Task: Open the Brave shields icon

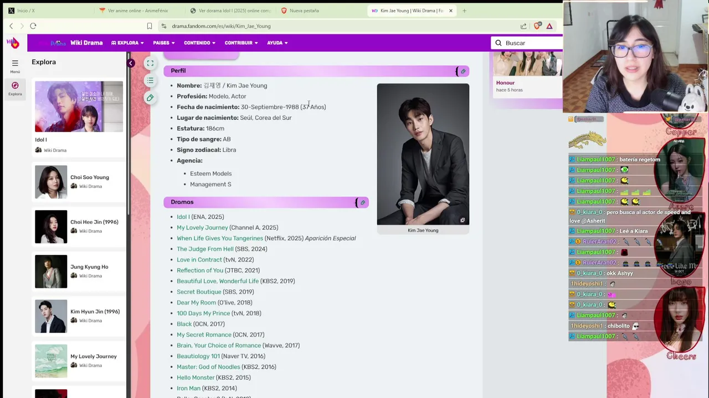Action: tap(537, 26)
